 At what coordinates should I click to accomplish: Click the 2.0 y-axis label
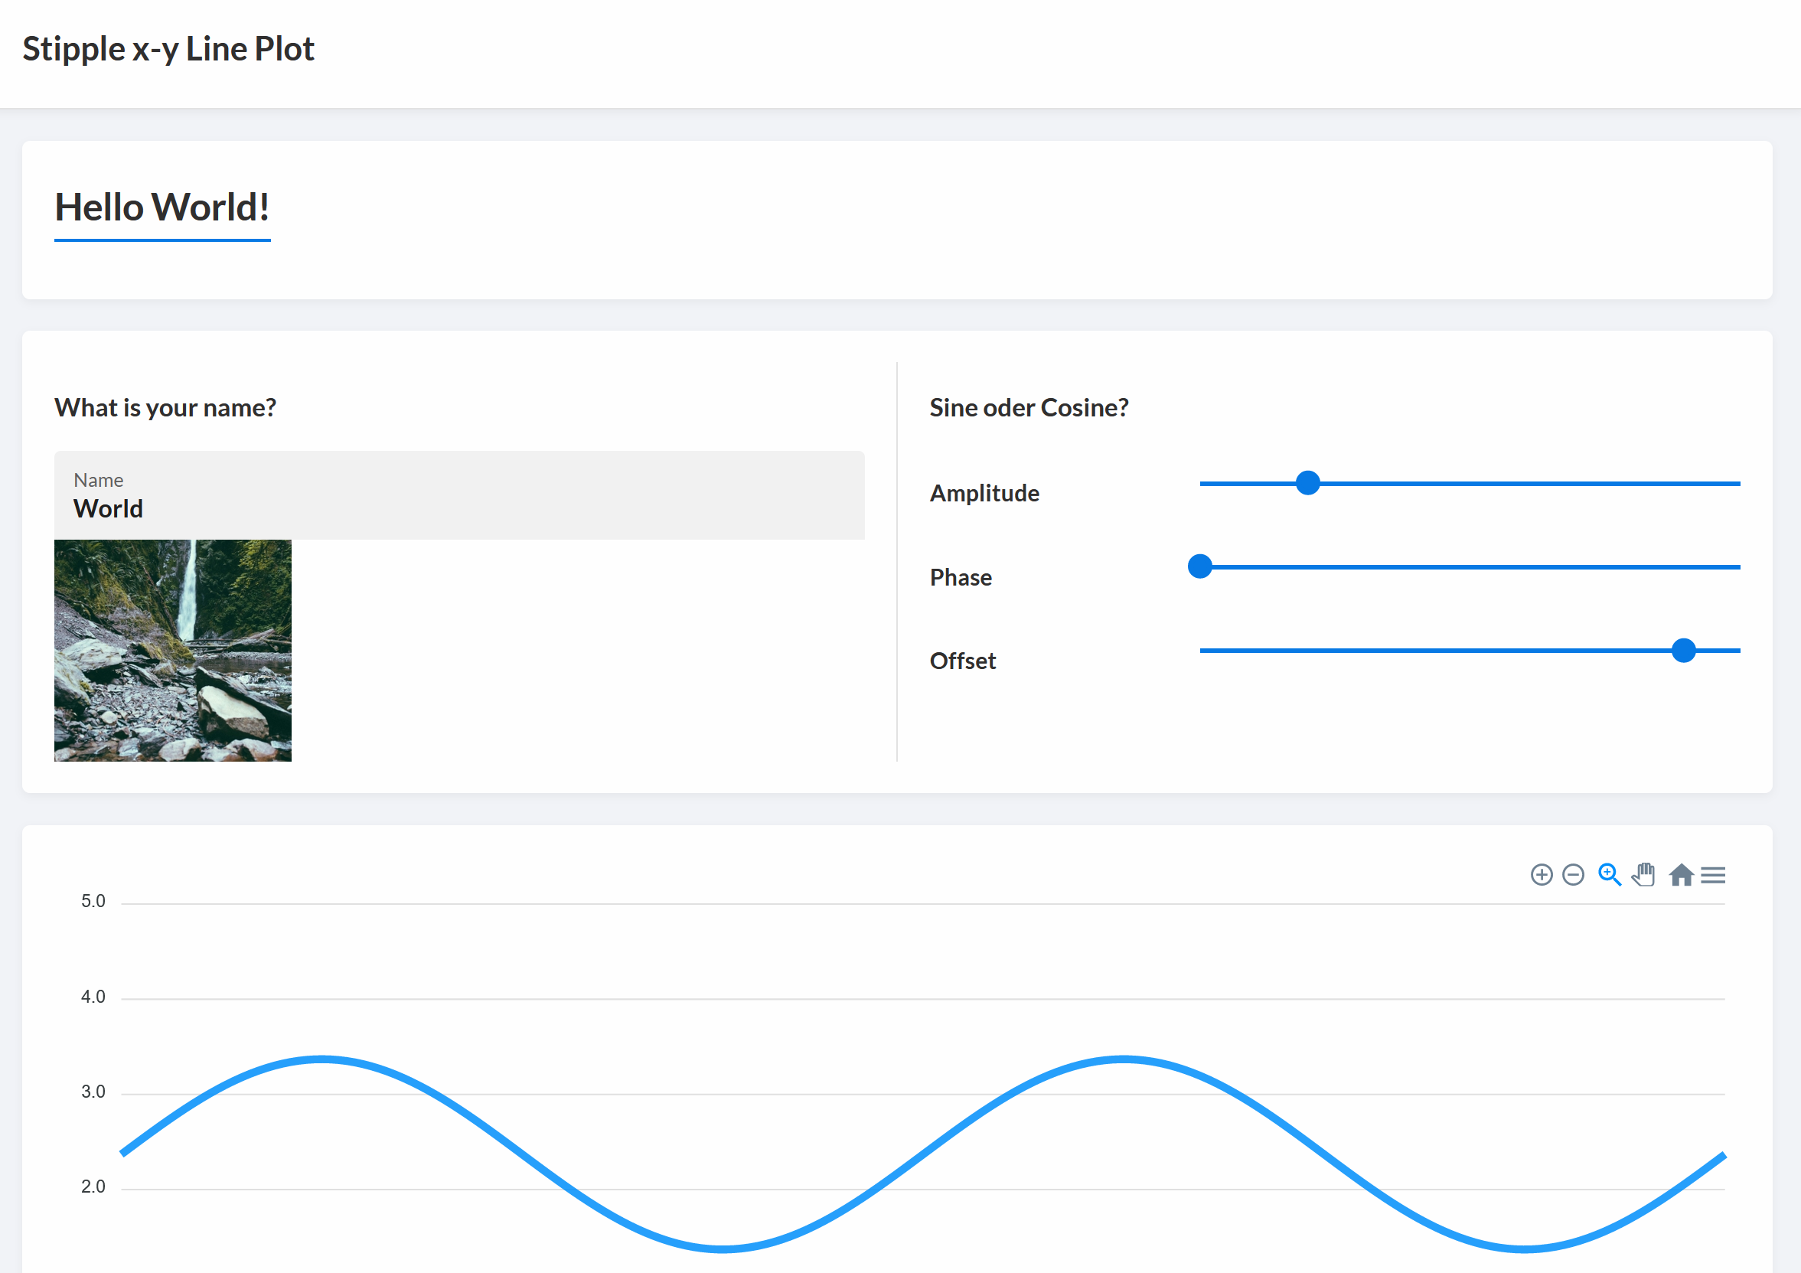pyautogui.click(x=93, y=1187)
